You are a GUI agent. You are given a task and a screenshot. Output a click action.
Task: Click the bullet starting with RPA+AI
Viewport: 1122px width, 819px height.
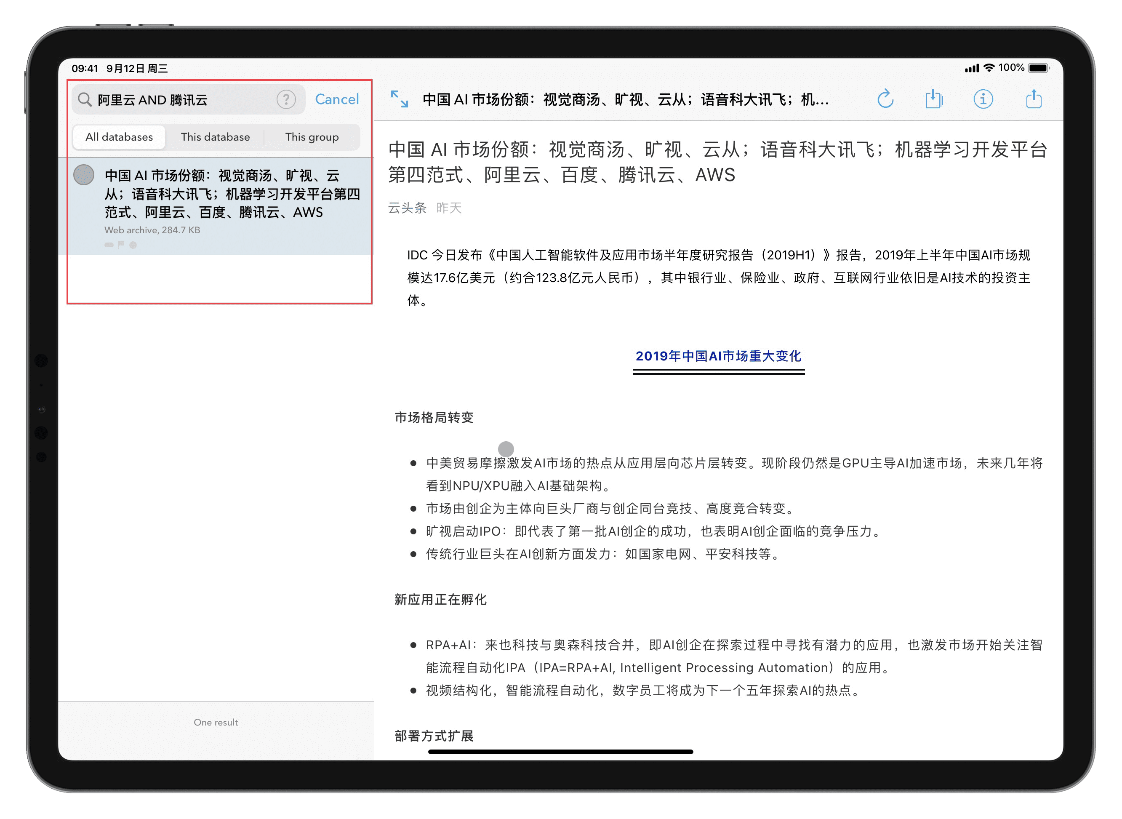click(734, 656)
